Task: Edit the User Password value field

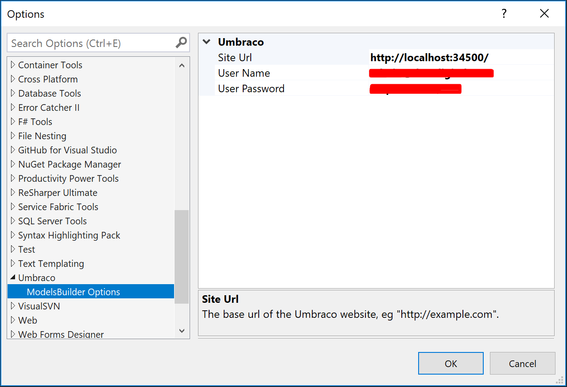Action: pyautogui.click(x=461, y=89)
